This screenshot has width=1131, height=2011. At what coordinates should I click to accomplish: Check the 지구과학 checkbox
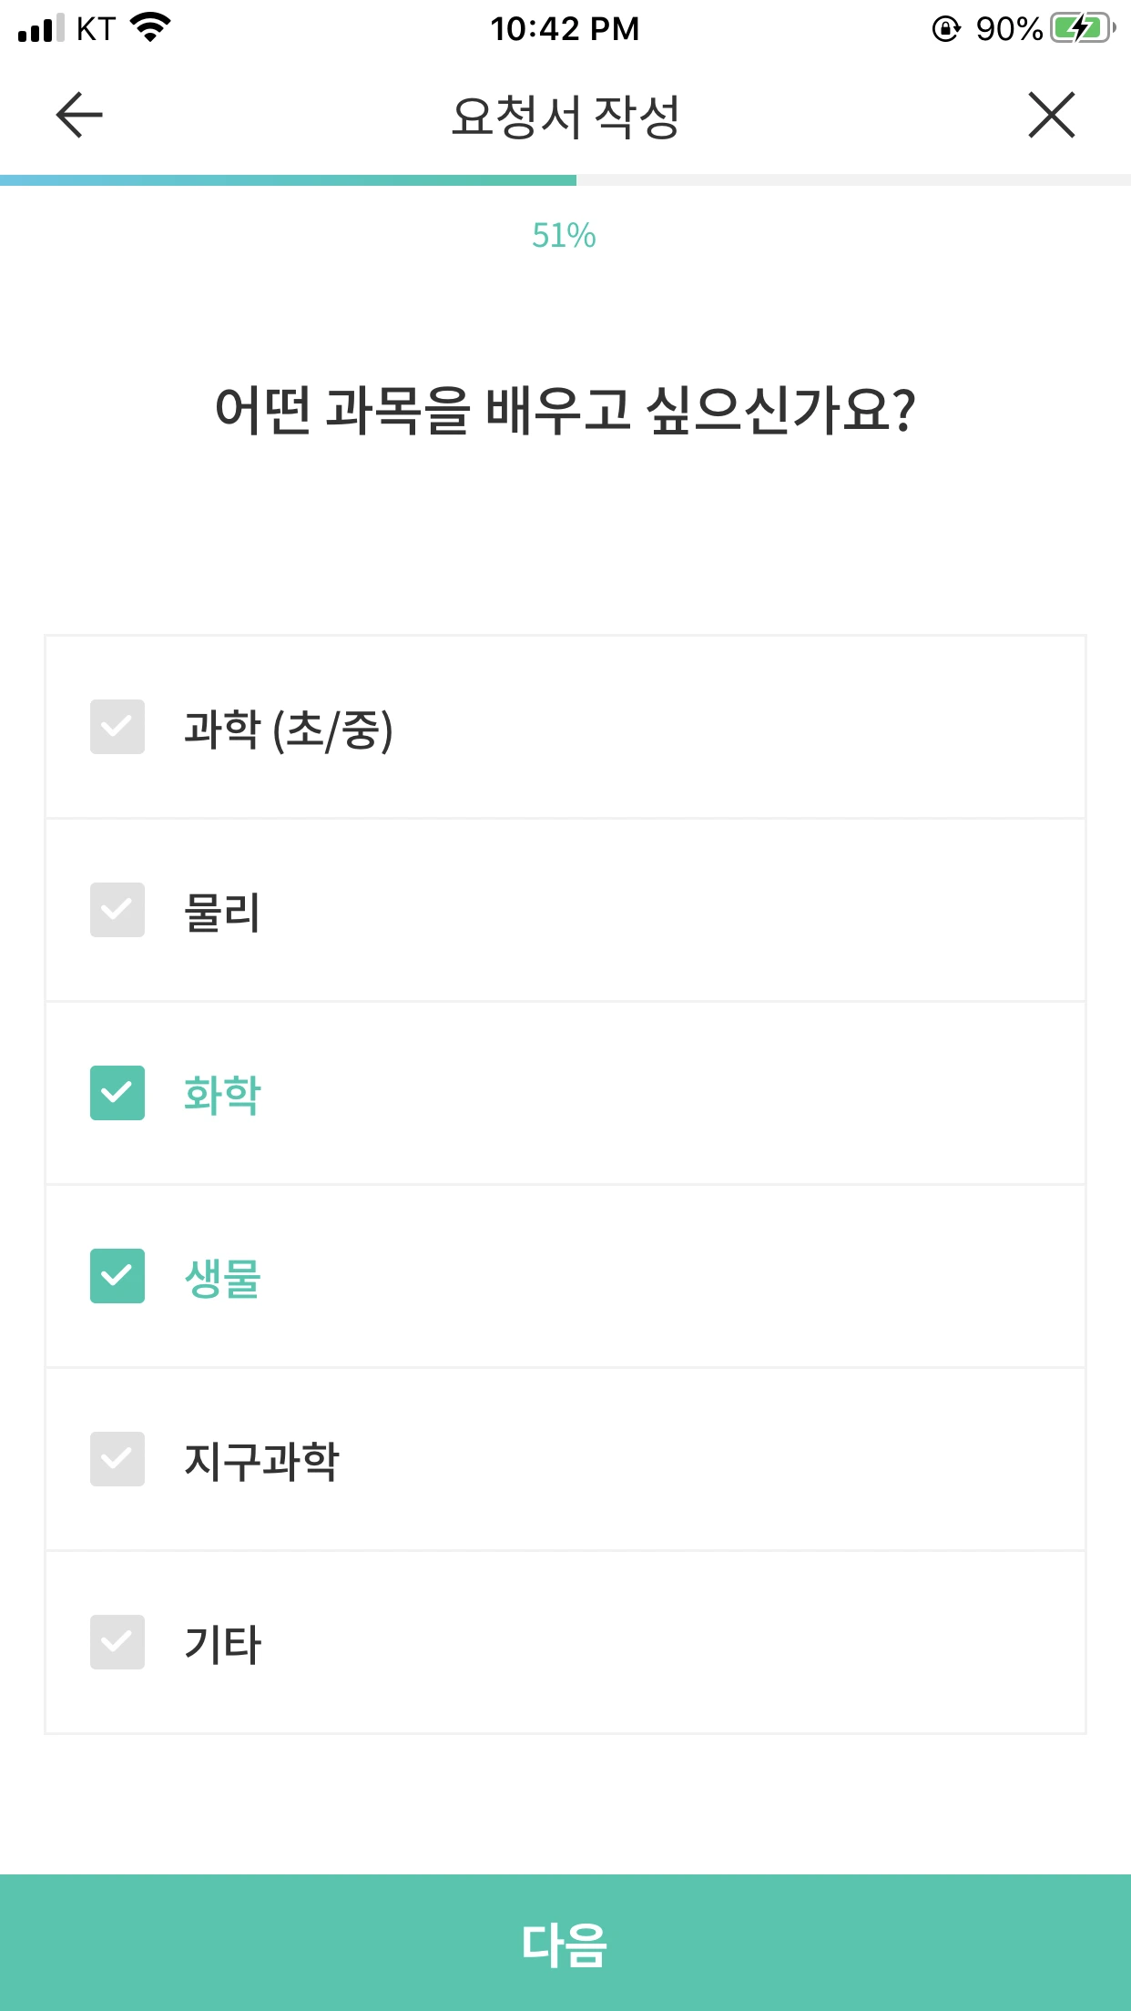pos(117,1459)
